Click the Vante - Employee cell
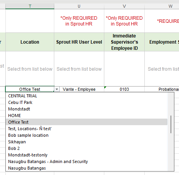The image size is (179, 175). (79, 89)
